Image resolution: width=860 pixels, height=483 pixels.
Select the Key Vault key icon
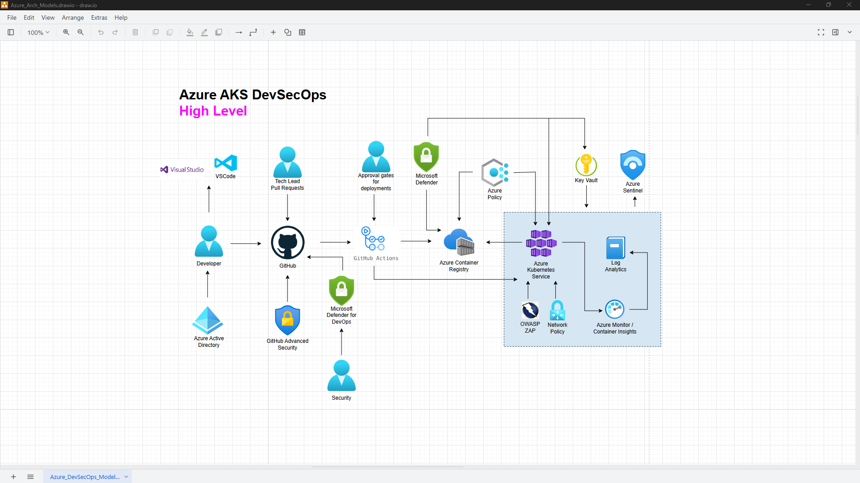pyautogui.click(x=586, y=165)
